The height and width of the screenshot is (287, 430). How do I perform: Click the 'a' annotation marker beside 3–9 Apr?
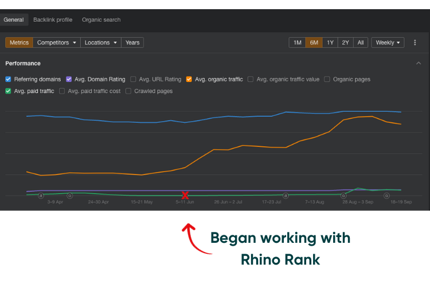click(41, 196)
